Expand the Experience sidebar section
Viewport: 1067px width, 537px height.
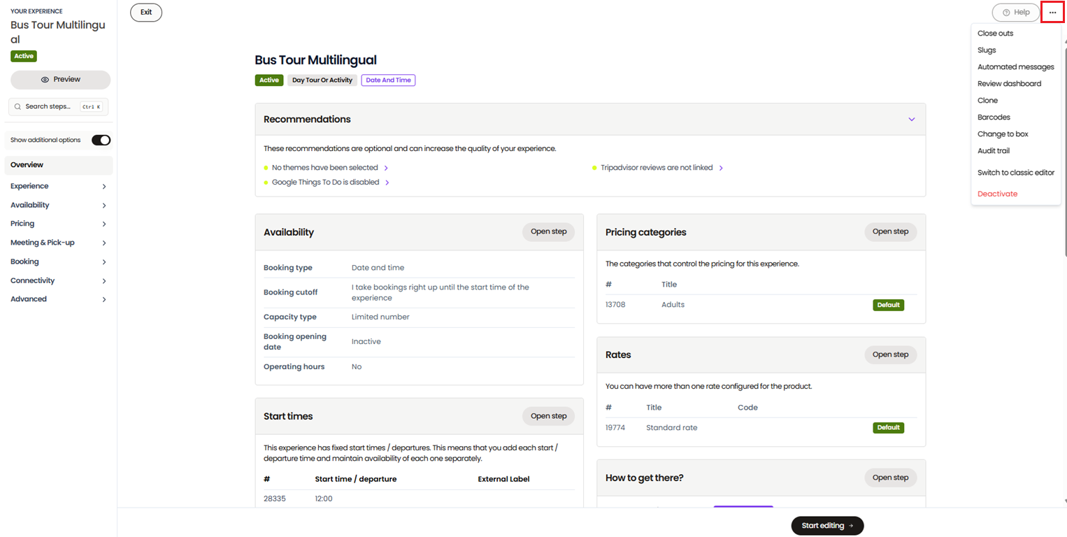coord(59,187)
